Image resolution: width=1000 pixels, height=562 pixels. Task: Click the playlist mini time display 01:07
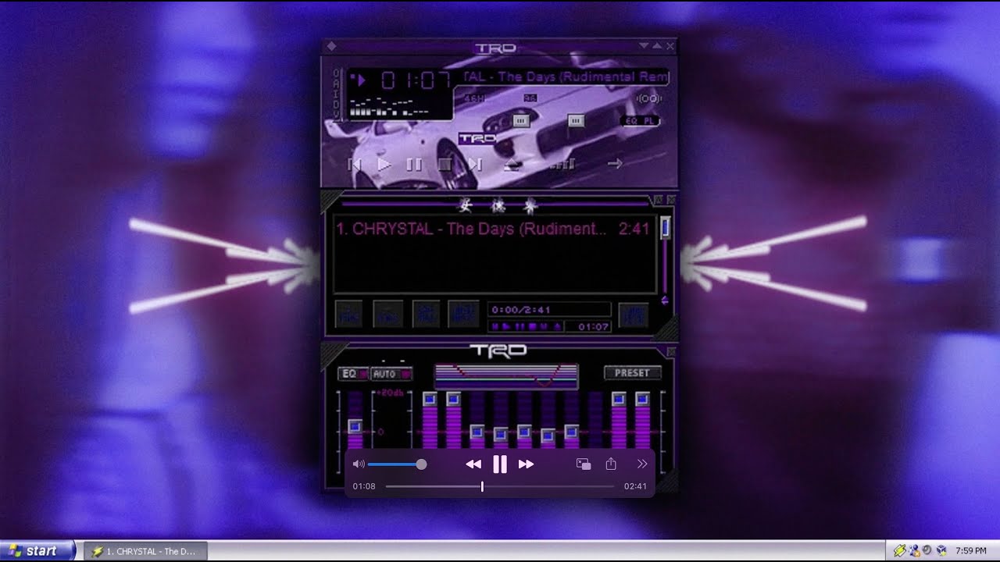(593, 326)
